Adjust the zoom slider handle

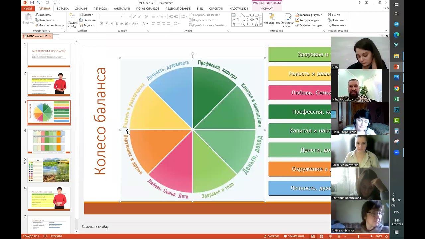click(x=358, y=236)
